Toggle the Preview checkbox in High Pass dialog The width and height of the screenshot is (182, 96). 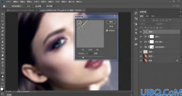(x=107, y=30)
